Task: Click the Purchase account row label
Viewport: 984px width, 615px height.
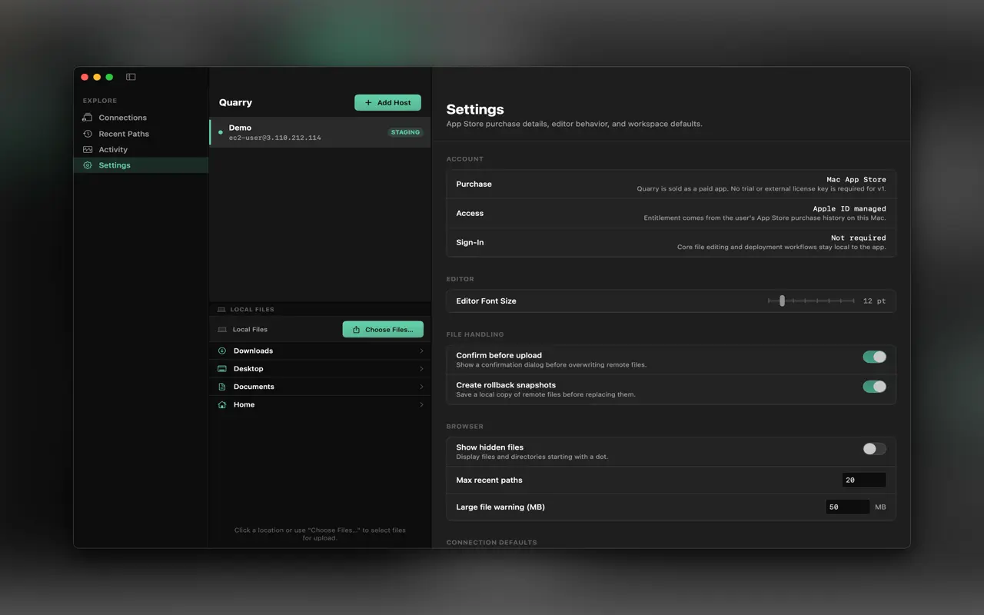Action: tap(474, 184)
